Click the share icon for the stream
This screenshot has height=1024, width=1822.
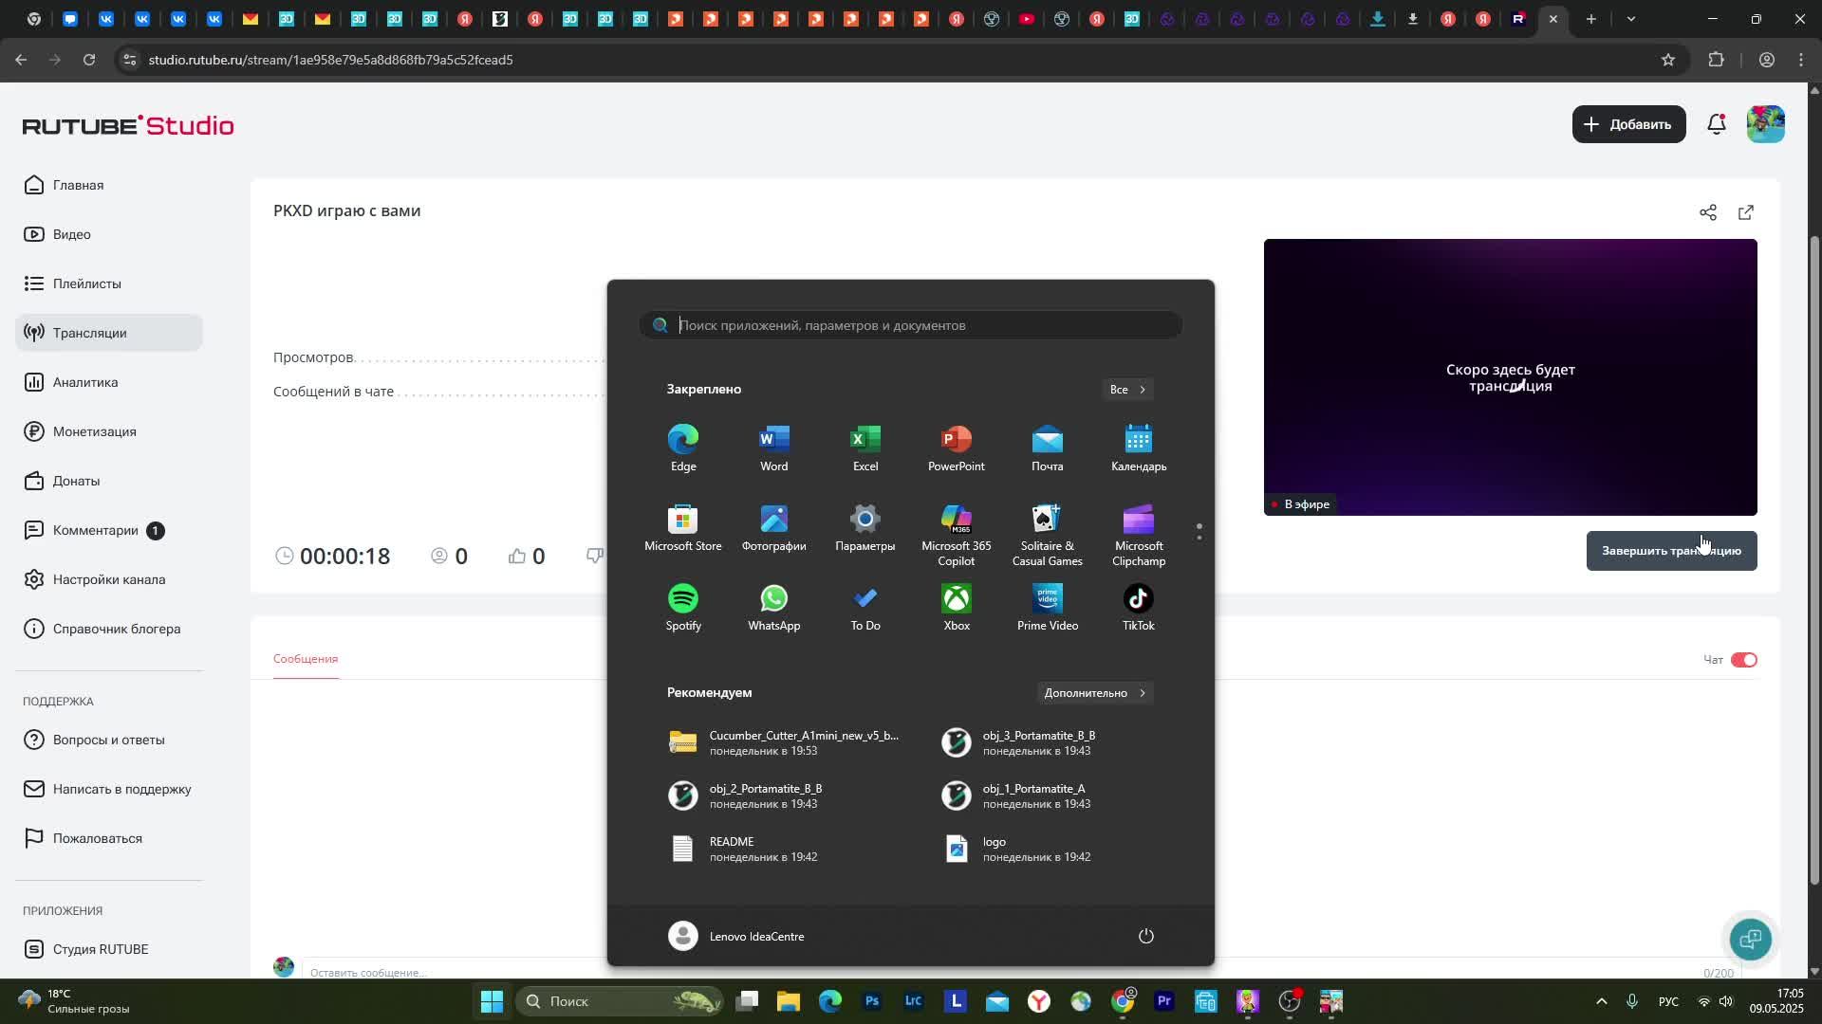1708,212
